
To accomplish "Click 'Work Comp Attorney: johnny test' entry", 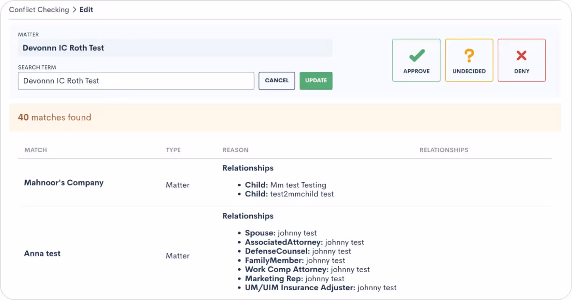I will tap(307, 269).
